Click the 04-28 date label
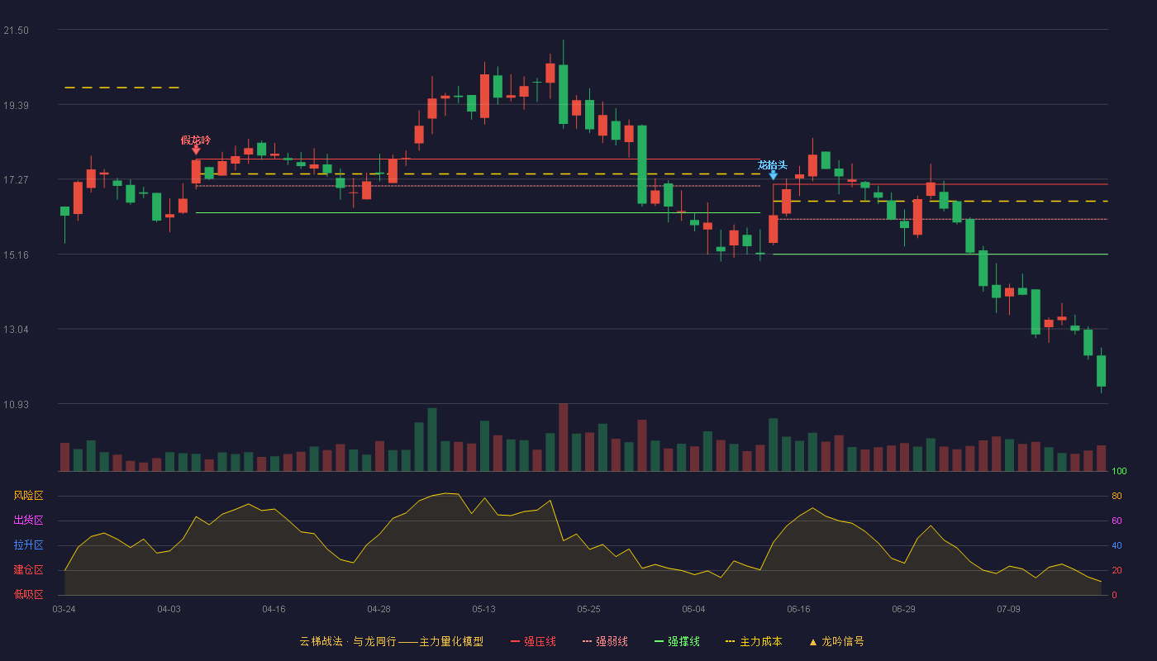 (379, 609)
